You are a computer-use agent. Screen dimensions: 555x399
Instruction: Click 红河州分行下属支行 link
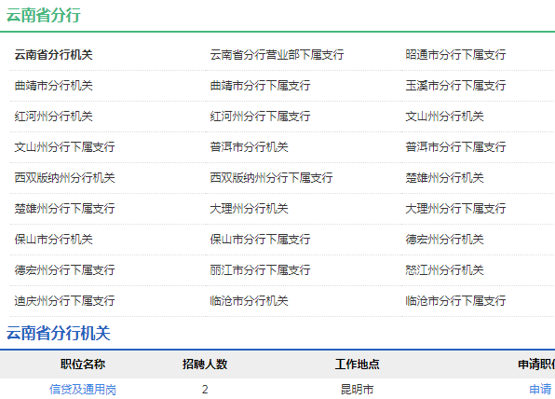coord(260,117)
